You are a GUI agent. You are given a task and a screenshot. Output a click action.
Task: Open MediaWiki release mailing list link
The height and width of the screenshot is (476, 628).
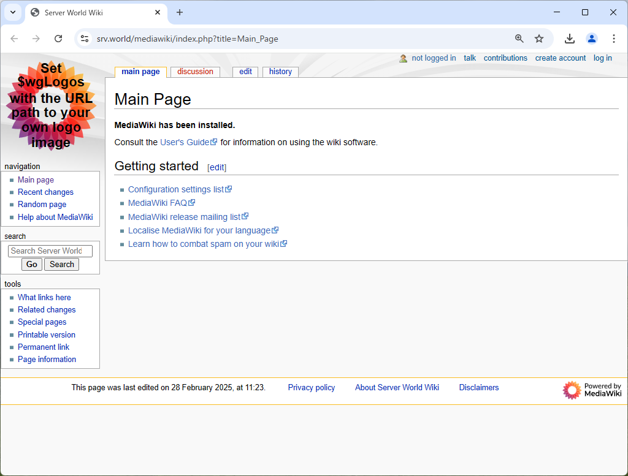(188, 217)
